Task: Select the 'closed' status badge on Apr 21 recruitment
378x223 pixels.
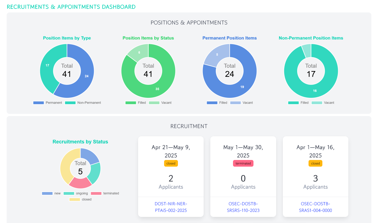Action: pos(171,163)
